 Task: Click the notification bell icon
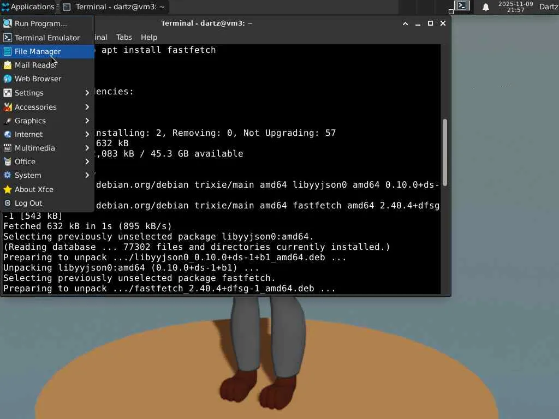click(485, 7)
